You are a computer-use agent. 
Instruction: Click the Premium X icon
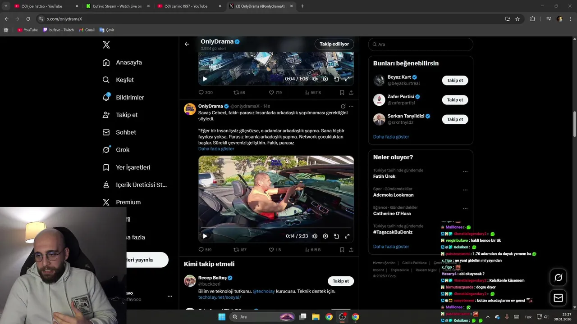click(106, 202)
